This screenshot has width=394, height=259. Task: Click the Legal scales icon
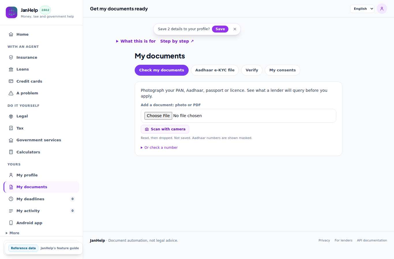11,116
